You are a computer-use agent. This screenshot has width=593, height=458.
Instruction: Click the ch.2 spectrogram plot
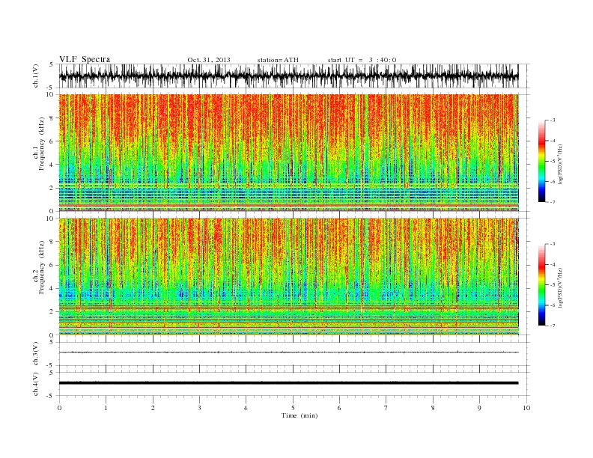pos(289,277)
